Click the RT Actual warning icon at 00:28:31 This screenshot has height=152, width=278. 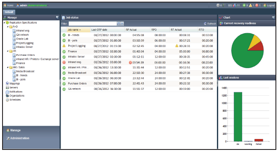[176, 46]
